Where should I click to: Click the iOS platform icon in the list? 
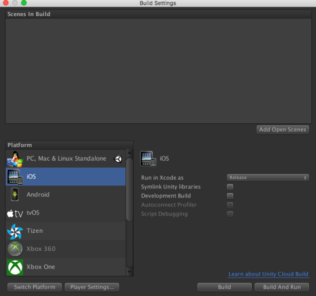click(x=15, y=177)
